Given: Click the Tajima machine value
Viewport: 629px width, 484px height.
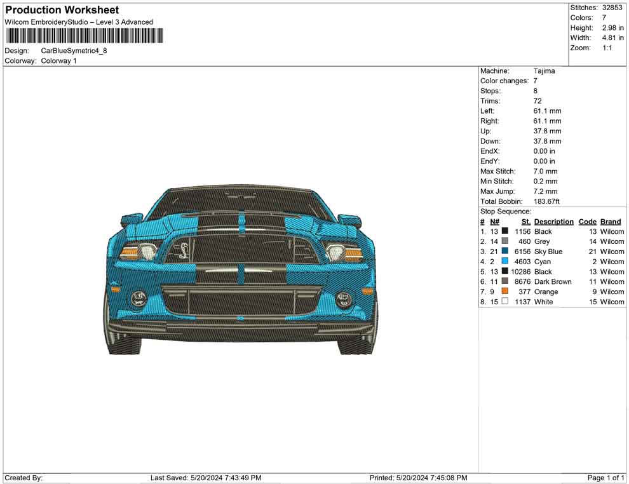Looking at the screenshot, I should [544, 71].
